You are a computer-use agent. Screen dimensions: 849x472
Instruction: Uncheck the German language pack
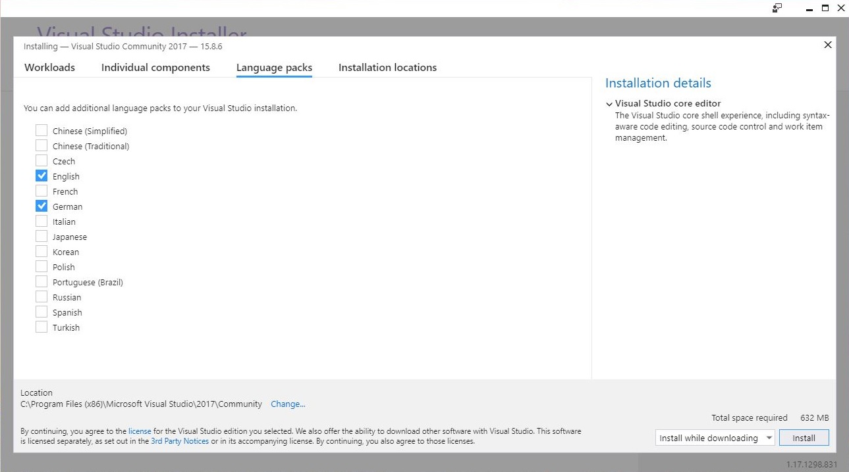click(x=41, y=206)
